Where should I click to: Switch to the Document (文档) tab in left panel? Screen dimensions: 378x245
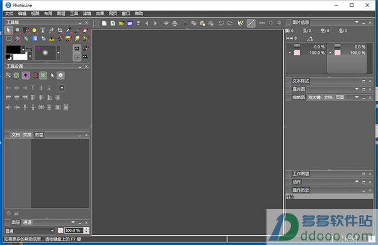pyautogui.click(x=16, y=135)
